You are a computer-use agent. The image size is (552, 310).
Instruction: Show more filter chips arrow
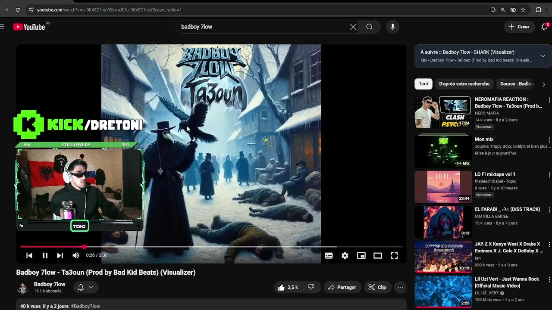(x=544, y=84)
